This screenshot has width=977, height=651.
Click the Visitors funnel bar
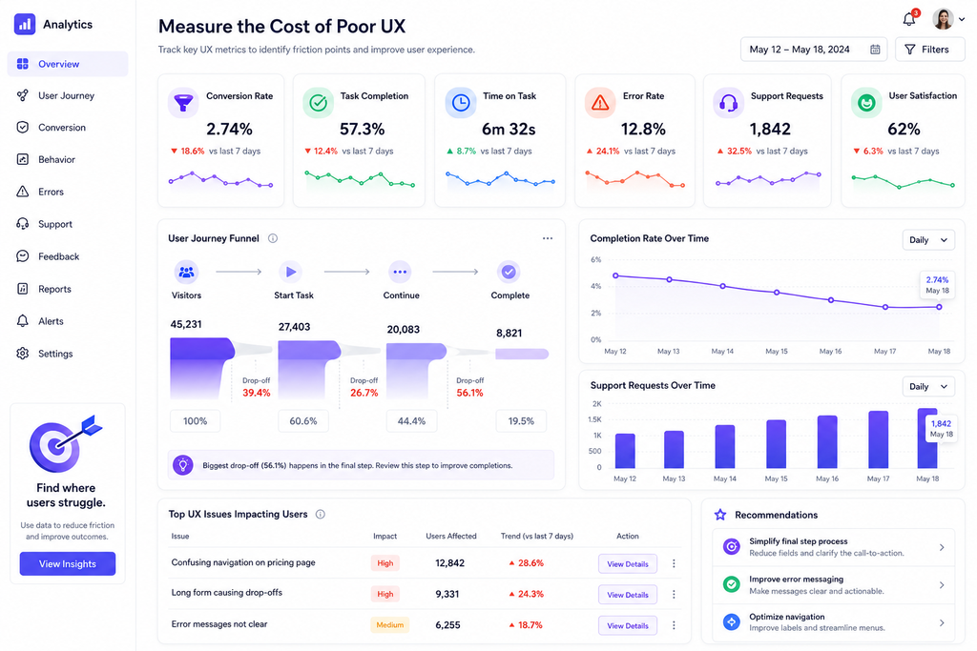200,369
